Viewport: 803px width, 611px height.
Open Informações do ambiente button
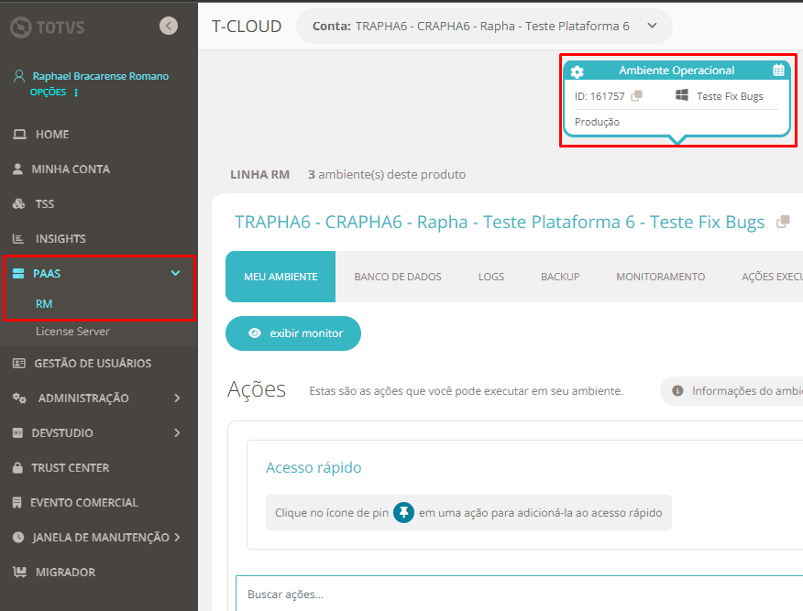[731, 391]
